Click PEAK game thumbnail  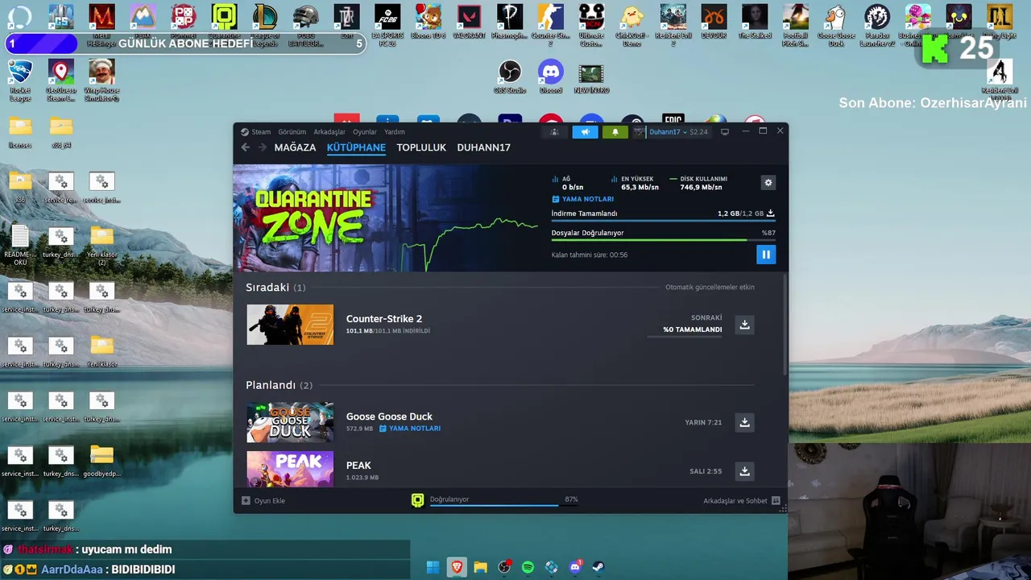[x=290, y=469]
